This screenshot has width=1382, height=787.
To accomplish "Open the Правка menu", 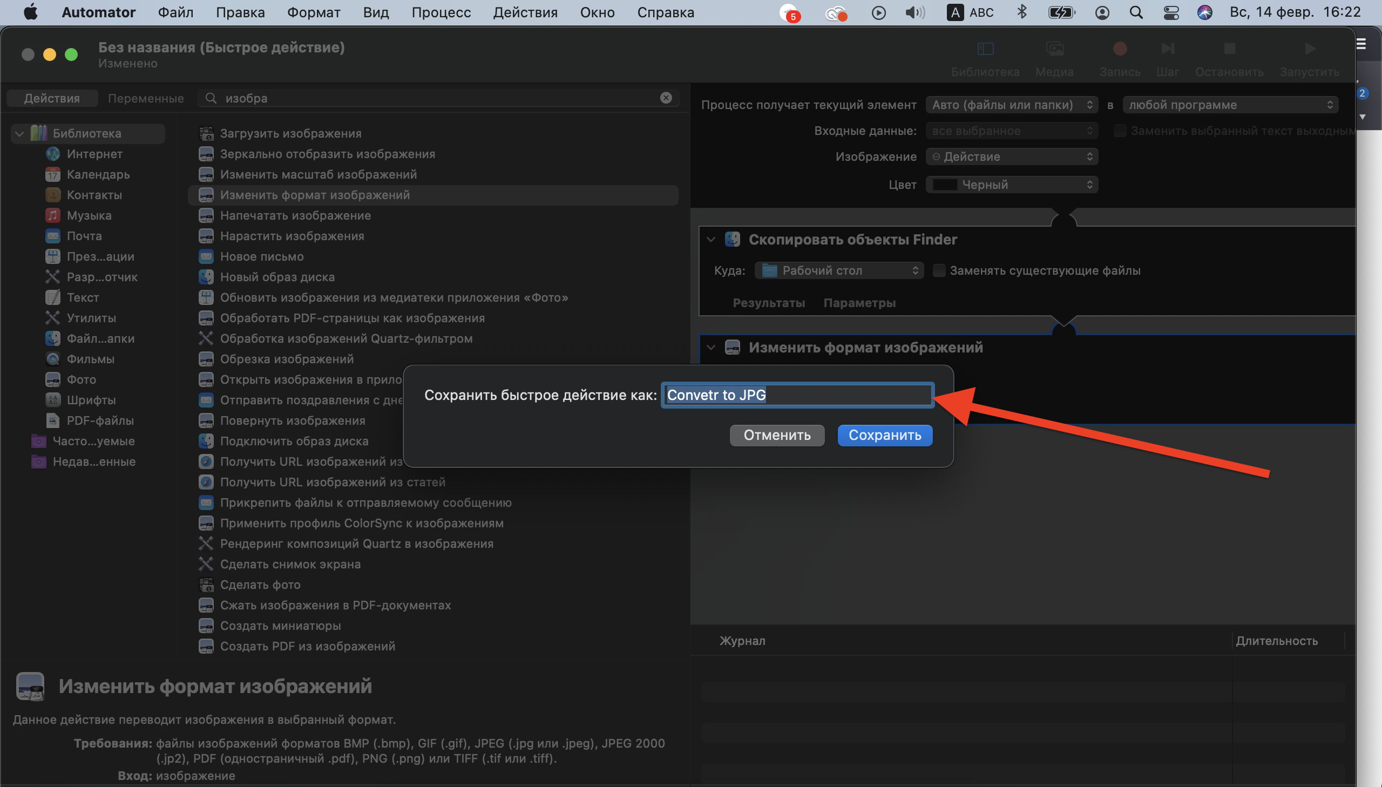I will click(241, 12).
